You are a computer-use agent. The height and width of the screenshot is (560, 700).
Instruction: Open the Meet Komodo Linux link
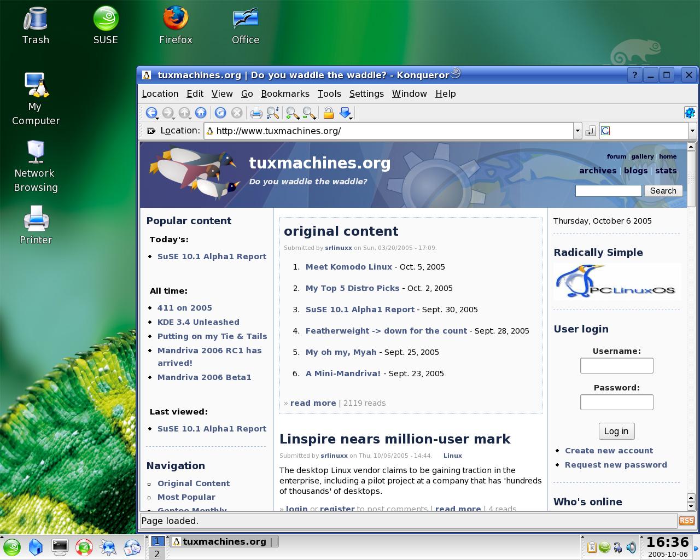[x=349, y=267]
